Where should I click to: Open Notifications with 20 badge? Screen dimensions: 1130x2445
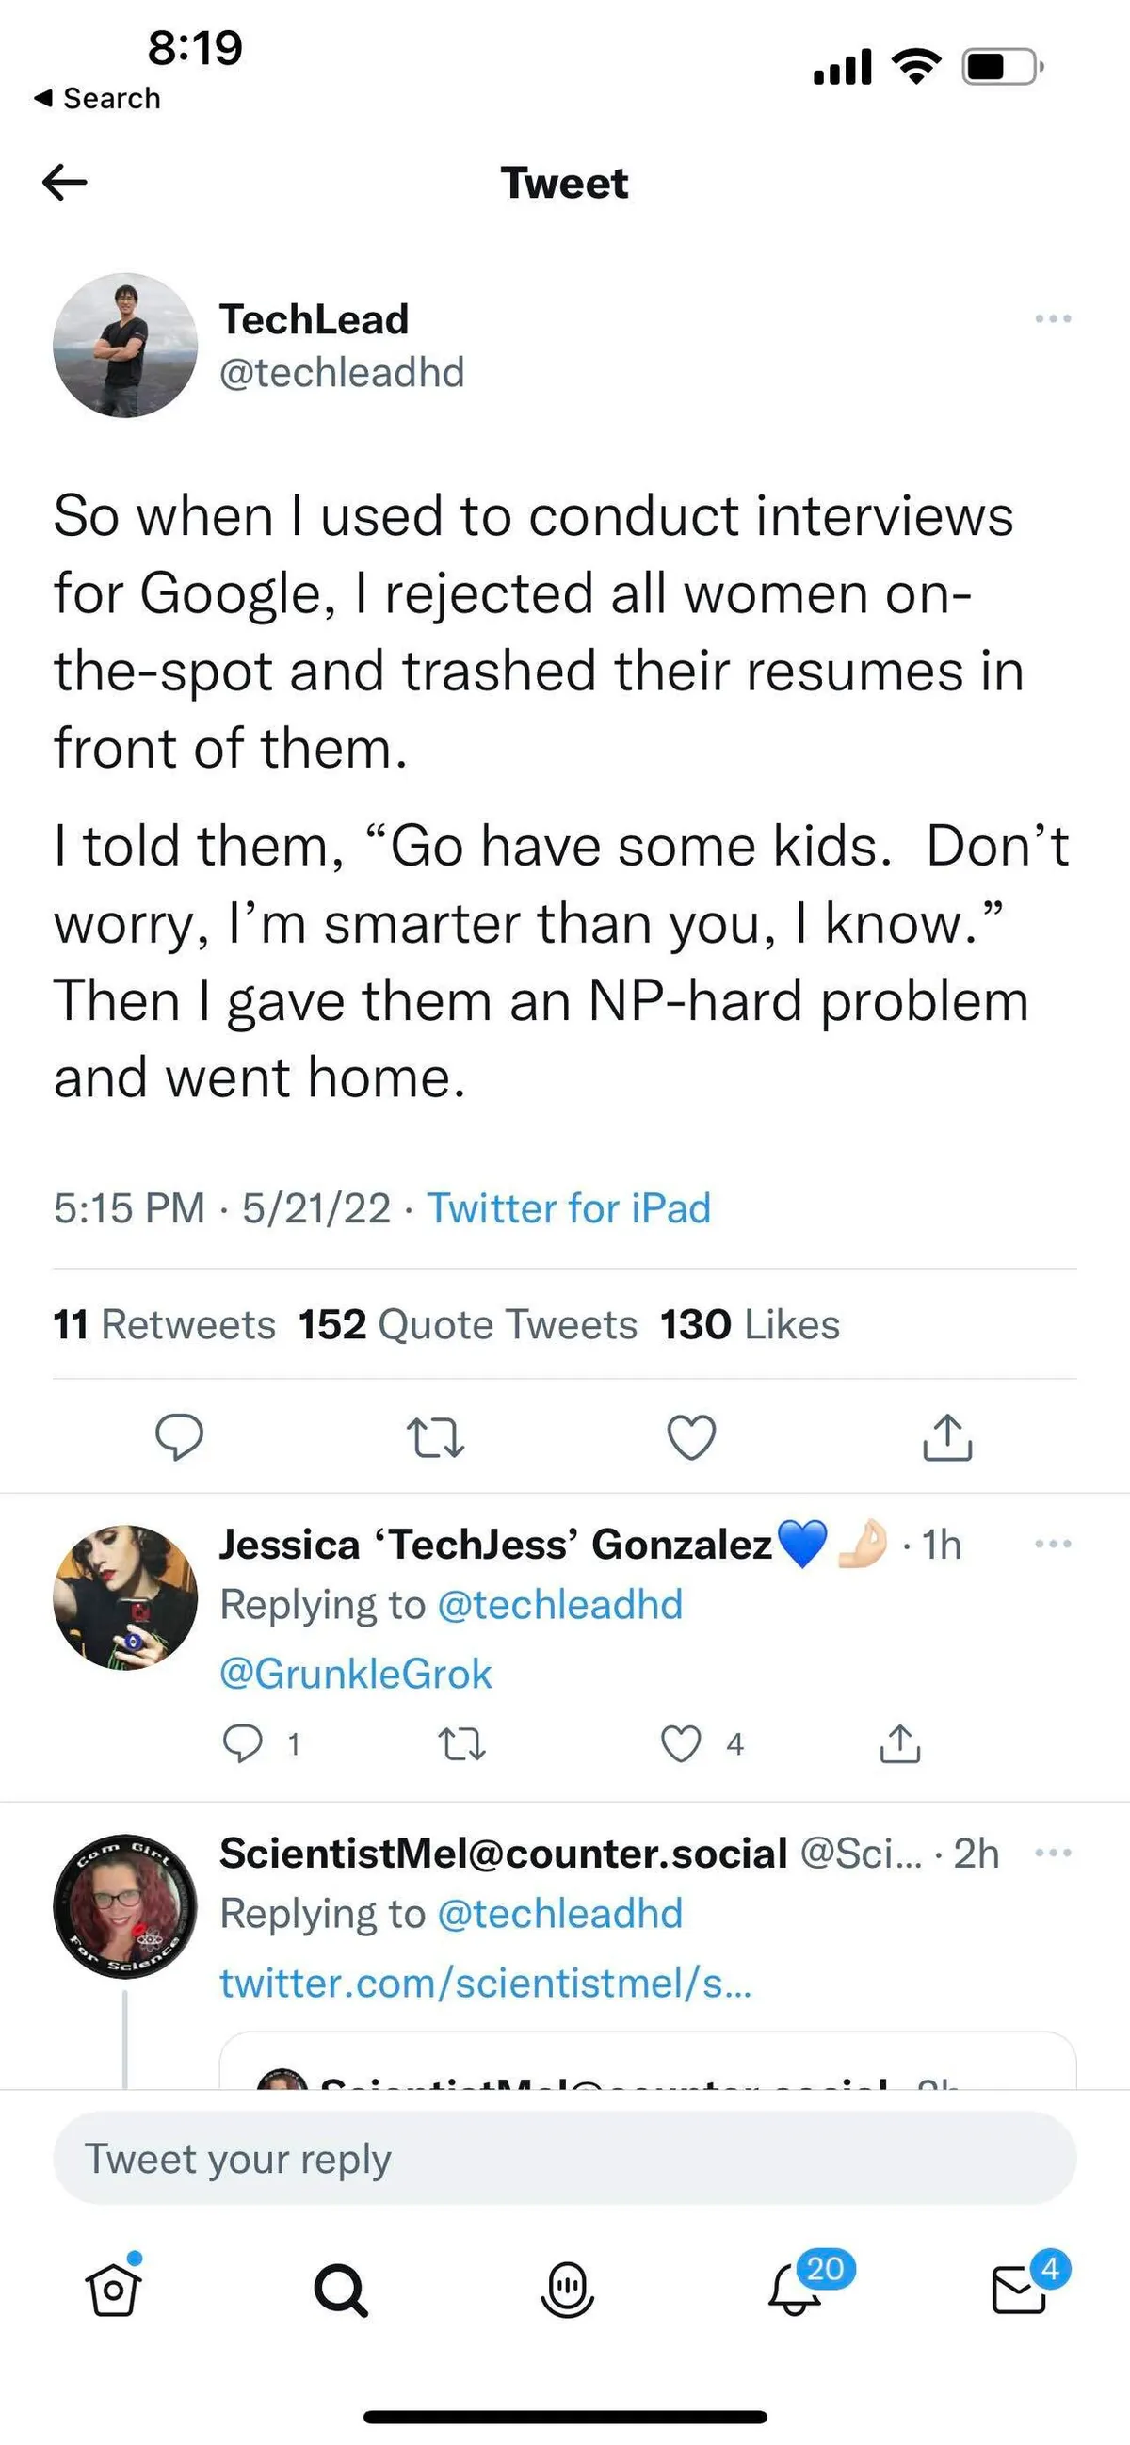(795, 2291)
